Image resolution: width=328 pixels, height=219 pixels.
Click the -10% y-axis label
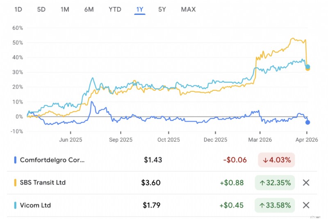click(x=17, y=132)
